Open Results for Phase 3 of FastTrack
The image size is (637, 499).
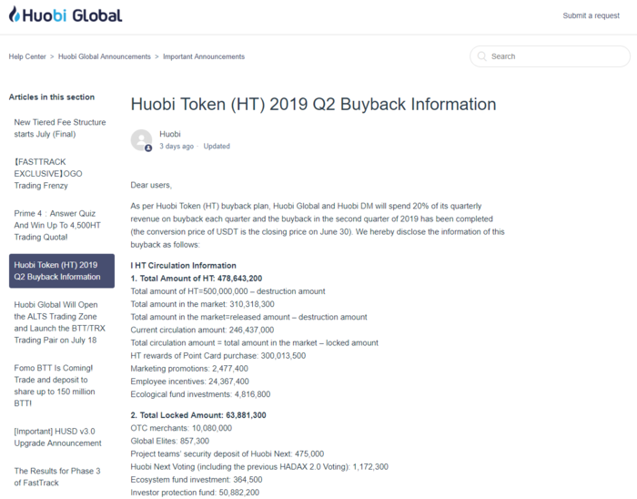(57, 476)
